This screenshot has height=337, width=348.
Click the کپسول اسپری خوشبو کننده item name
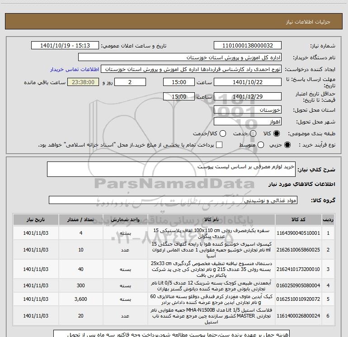coord(212,250)
